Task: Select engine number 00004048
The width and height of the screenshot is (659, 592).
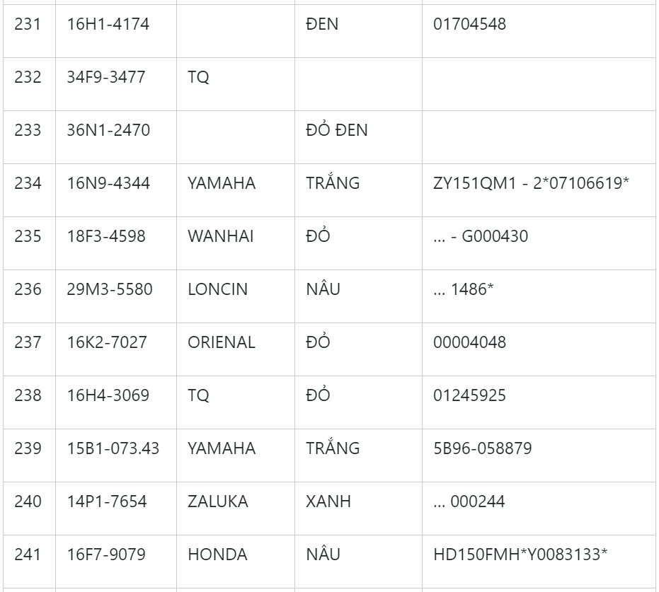Action: [x=469, y=342]
